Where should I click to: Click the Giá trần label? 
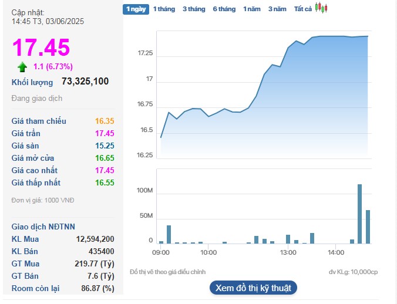pyautogui.click(x=26, y=133)
